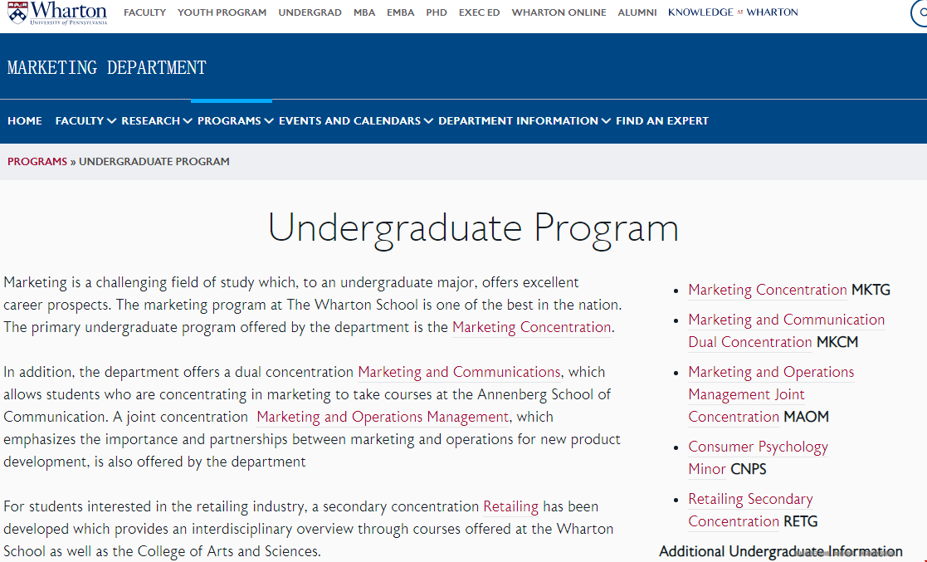The height and width of the screenshot is (562, 927).
Task: Click the UNDERGRADUATE PROGRAM breadcrumb text
Action: coord(154,162)
